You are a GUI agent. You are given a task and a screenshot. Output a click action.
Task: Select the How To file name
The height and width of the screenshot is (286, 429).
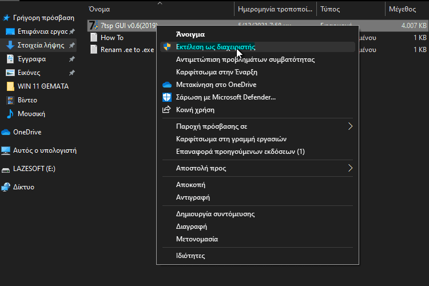tap(112, 38)
